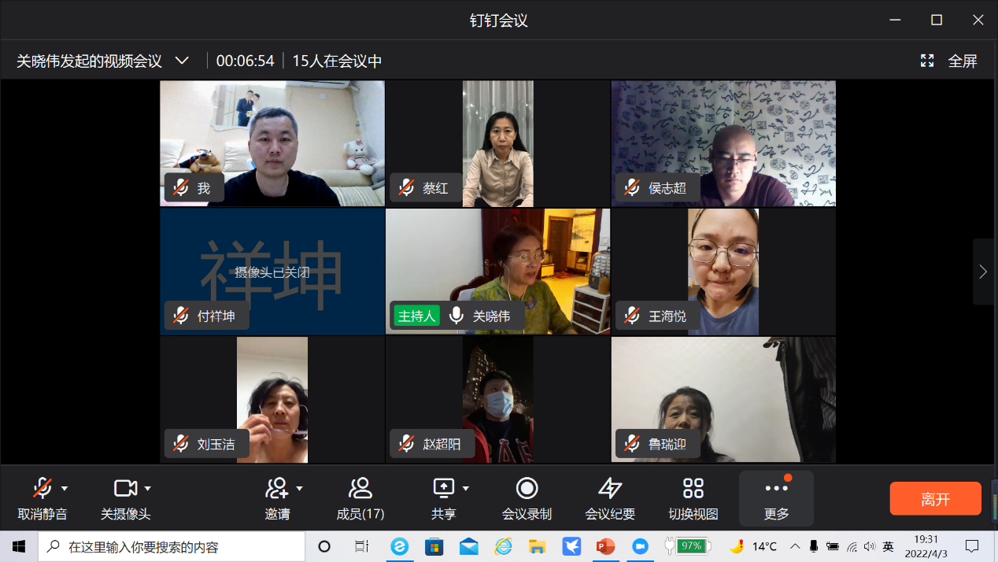Screen dimensions: 998x562
Task: Click muted mic icon beside 付祥坤
Action: click(181, 316)
